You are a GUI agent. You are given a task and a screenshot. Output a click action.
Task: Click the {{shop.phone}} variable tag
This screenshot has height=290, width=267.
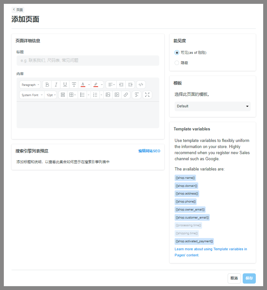pyautogui.click(x=186, y=202)
